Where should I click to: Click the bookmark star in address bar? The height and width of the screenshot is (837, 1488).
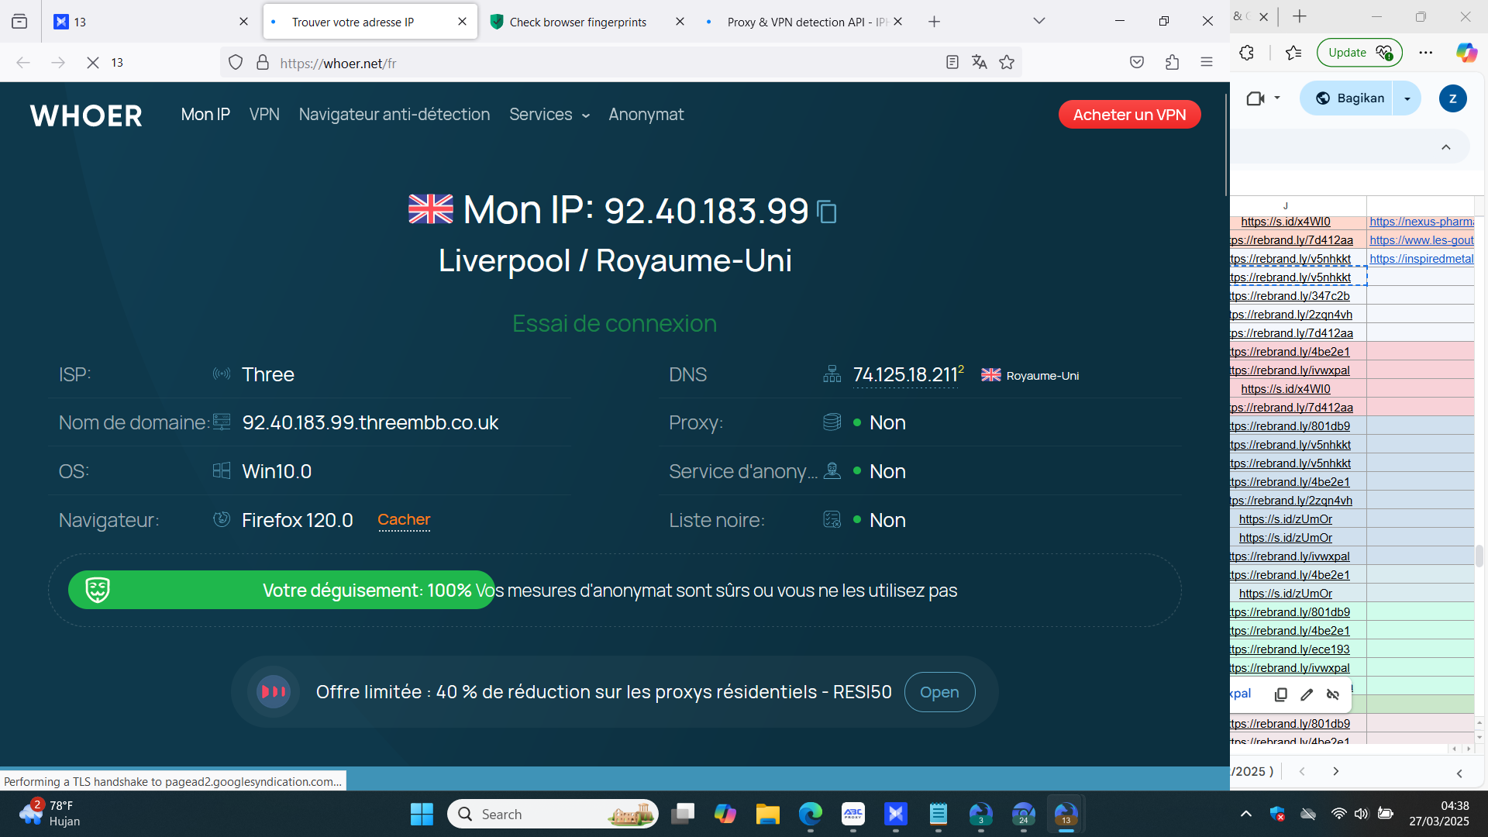[x=1007, y=63]
